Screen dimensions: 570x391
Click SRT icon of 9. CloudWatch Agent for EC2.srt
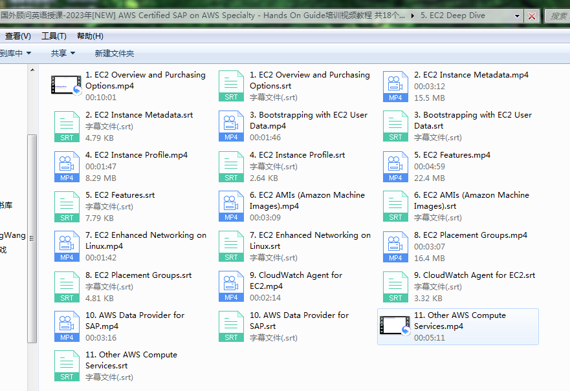click(395, 286)
